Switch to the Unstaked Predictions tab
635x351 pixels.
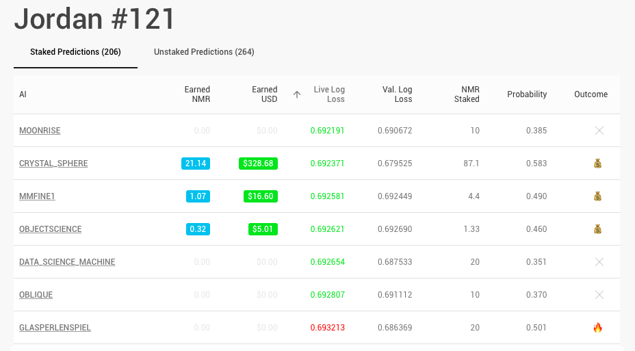coord(204,52)
